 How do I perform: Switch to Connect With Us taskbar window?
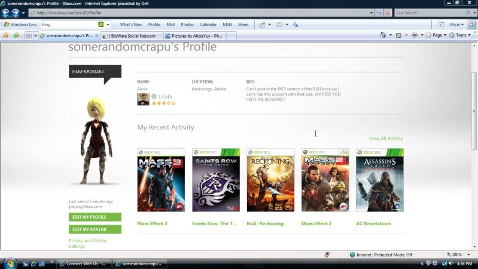coord(84,264)
